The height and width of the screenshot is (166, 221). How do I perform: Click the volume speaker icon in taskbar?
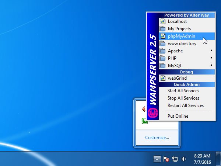coord(184,159)
